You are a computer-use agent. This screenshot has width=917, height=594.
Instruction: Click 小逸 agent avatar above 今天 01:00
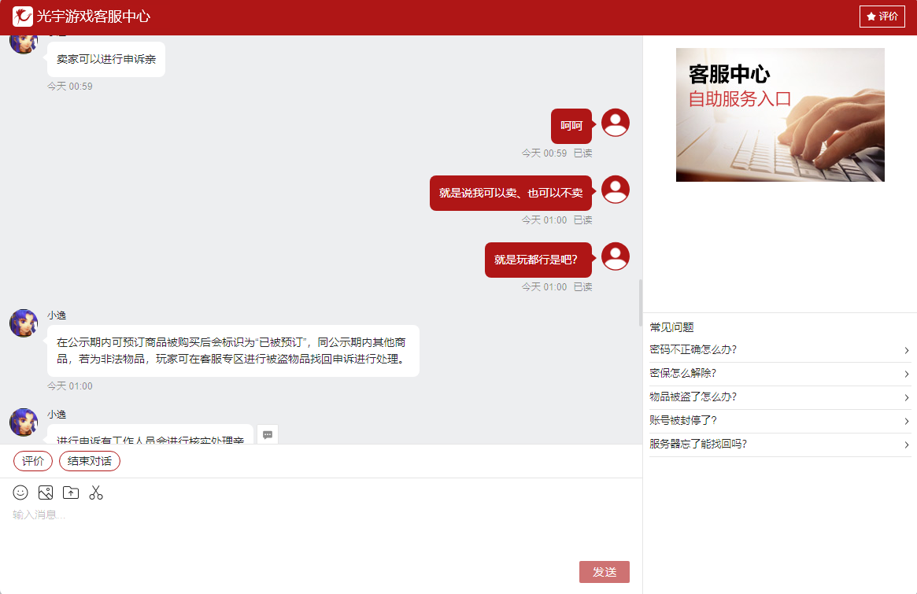tap(24, 323)
